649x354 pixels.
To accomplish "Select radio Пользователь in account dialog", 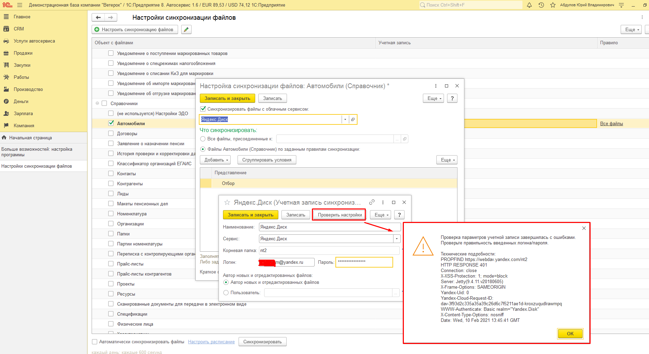I will (226, 292).
